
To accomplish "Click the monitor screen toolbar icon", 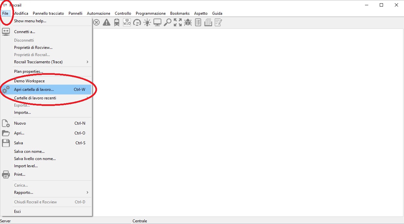I will (157, 22).
